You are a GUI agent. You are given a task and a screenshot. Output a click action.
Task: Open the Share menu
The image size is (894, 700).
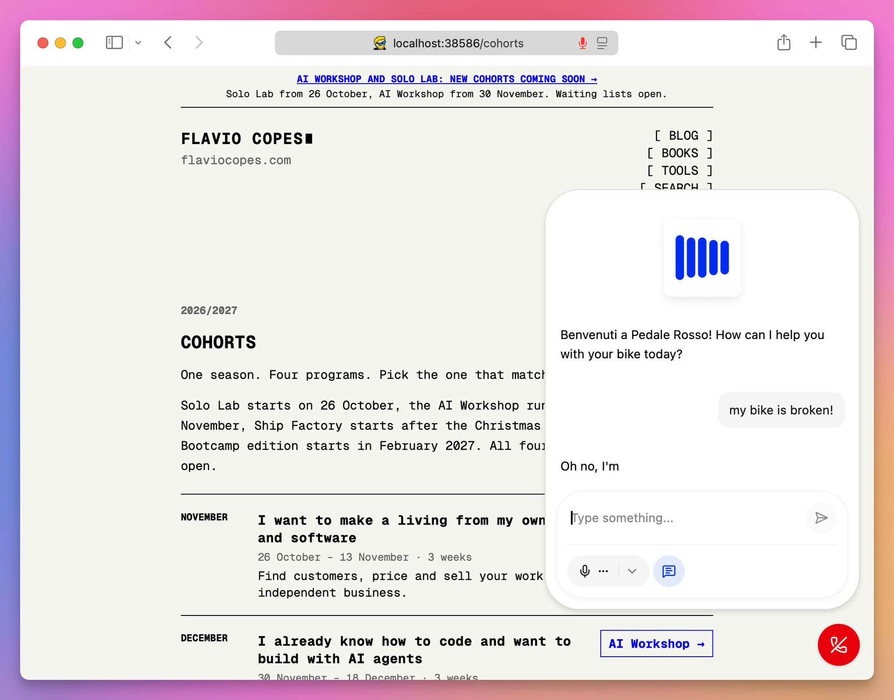pos(784,42)
